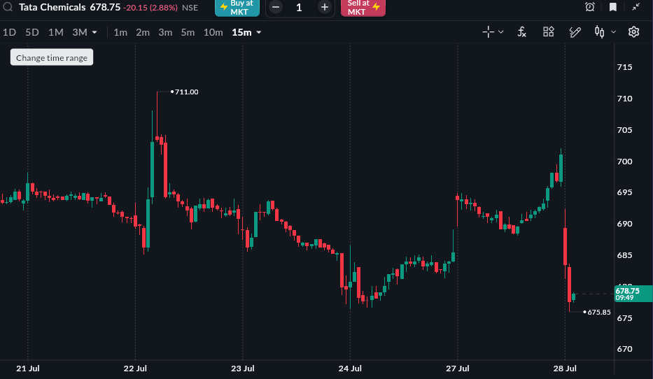Click the 27 Jul date label
Image resolution: width=653 pixels, height=379 pixels.
[457, 369]
